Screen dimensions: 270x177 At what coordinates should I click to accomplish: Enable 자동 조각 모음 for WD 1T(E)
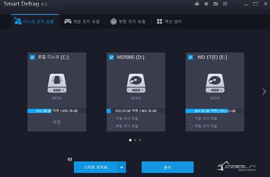click(x=190, y=118)
